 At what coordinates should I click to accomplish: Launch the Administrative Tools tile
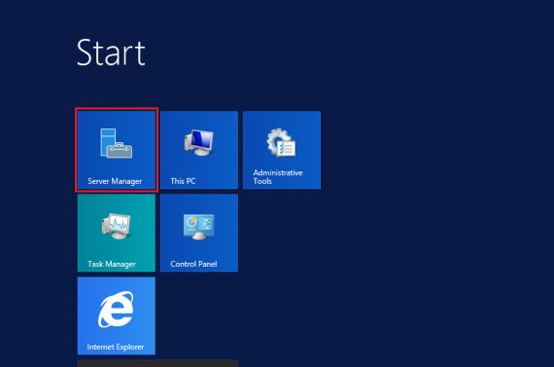click(x=282, y=150)
